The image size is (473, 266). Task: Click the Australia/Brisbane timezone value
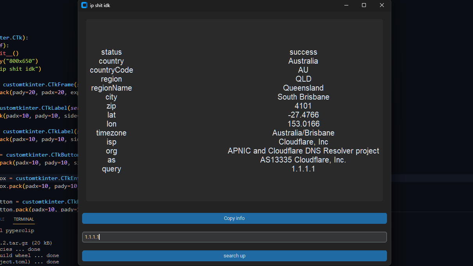[x=303, y=133]
